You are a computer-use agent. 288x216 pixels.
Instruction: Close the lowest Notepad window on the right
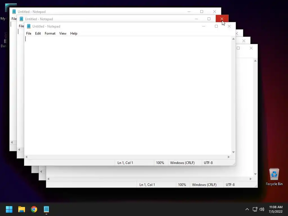[251, 48]
